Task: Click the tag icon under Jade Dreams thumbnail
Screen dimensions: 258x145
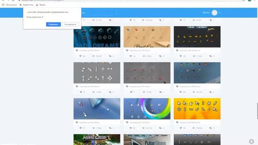Action: 77,50
